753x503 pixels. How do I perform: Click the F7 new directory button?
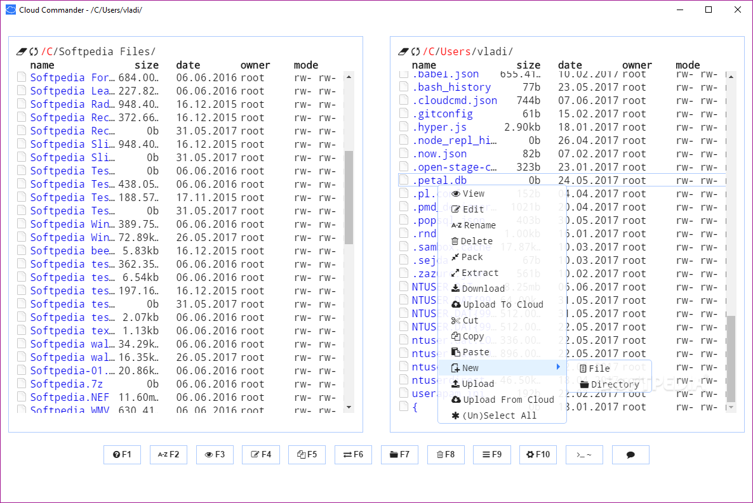point(399,455)
